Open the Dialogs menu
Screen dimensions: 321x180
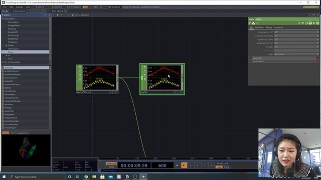click(x=20, y=7)
